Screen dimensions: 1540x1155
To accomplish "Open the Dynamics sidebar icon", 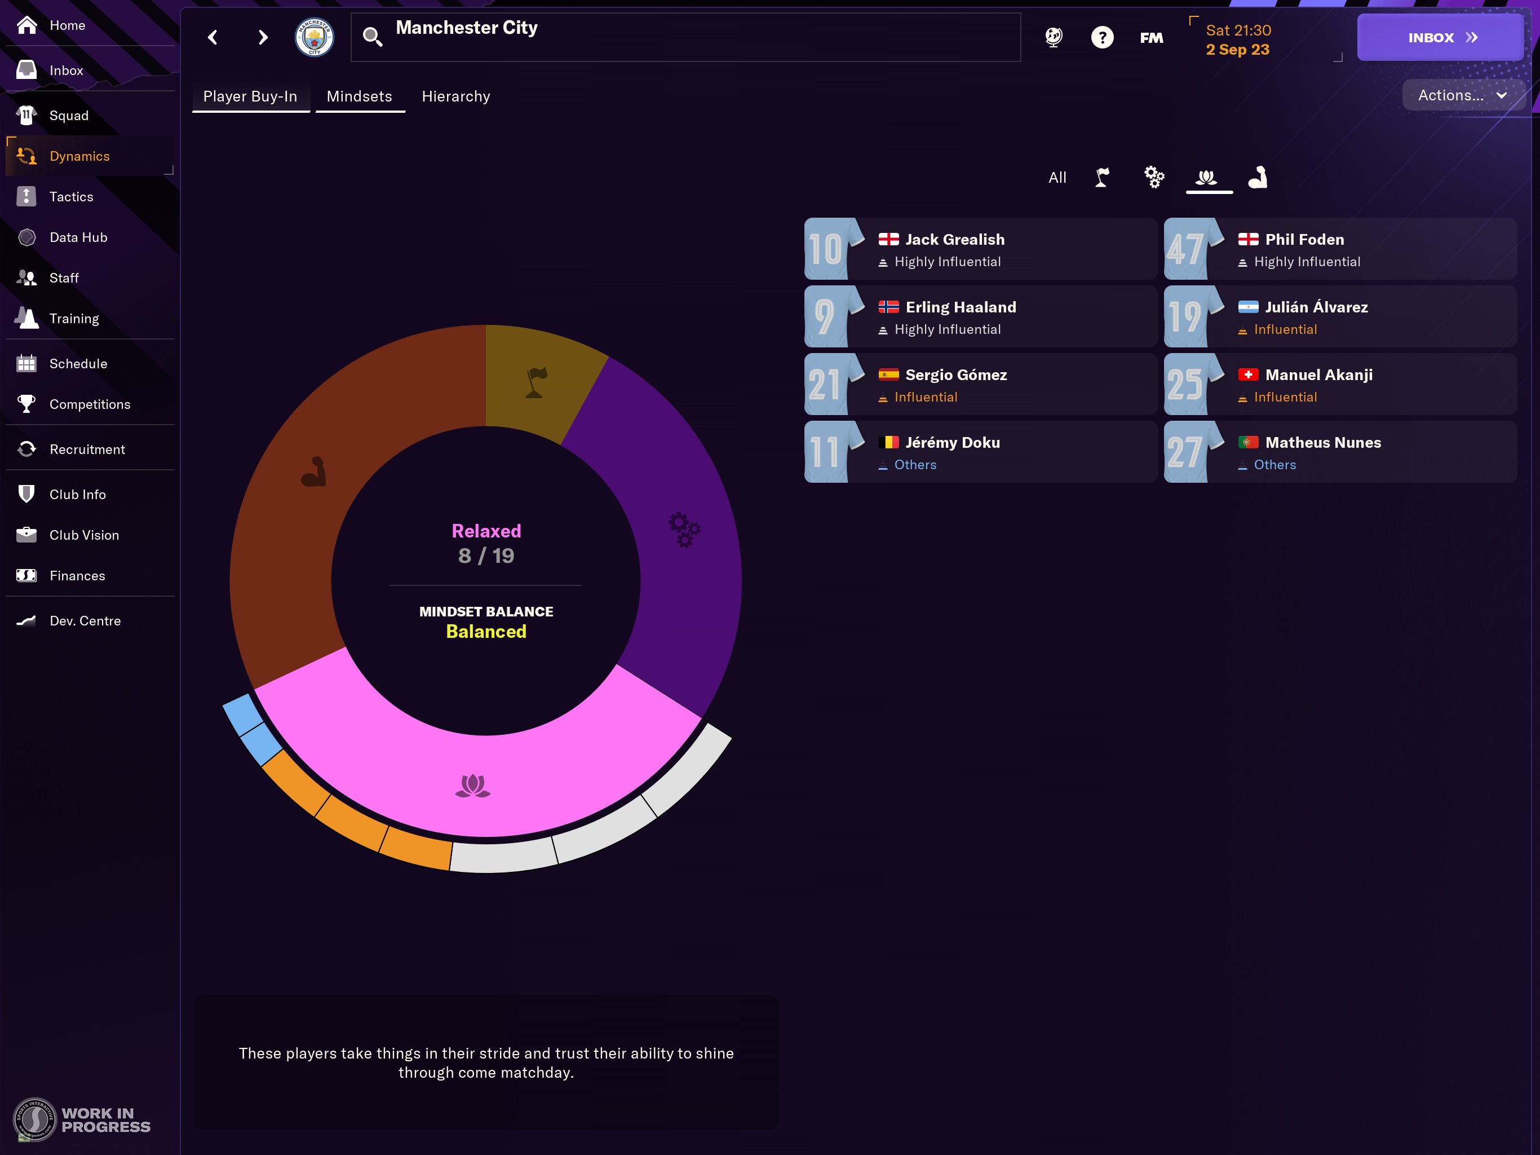I will coord(24,155).
